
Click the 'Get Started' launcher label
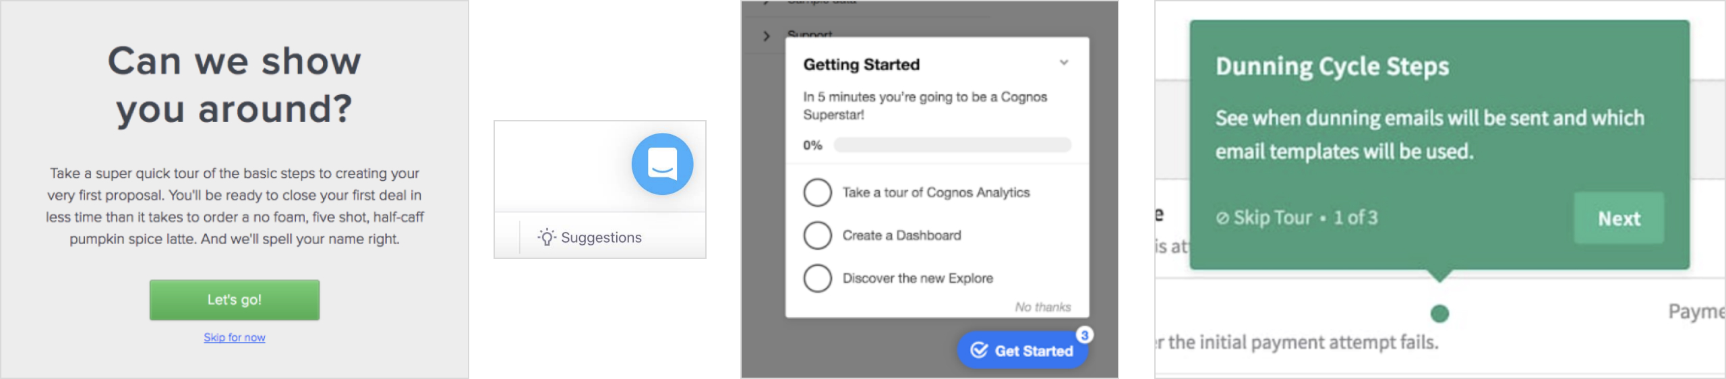click(1034, 351)
